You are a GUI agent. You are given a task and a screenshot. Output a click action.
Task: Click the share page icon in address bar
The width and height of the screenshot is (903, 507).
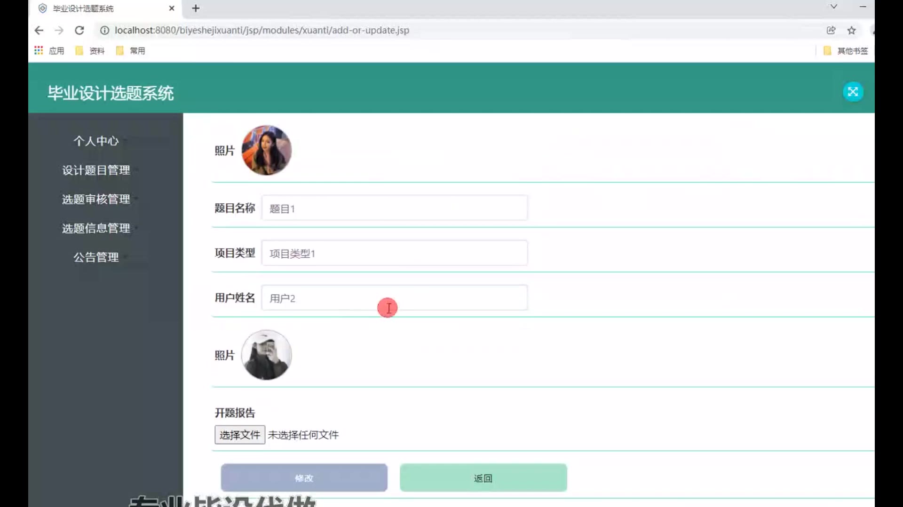(831, 31)
